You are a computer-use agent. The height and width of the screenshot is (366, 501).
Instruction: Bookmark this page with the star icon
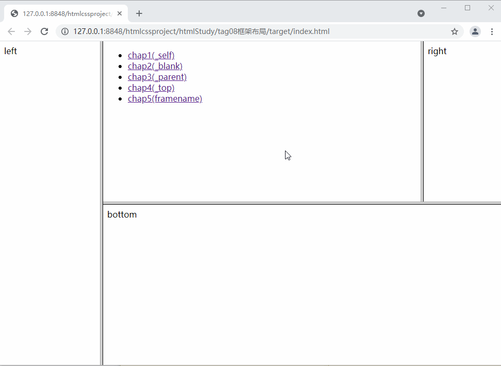coord(454,31)
